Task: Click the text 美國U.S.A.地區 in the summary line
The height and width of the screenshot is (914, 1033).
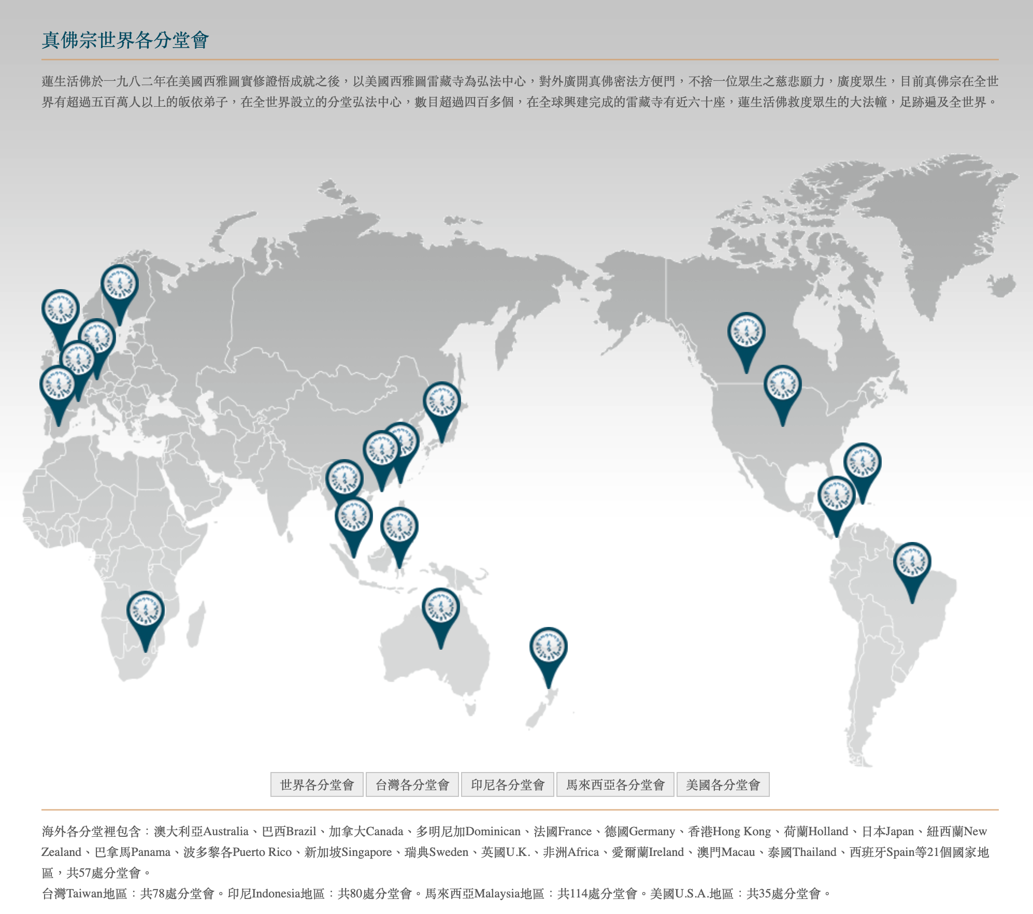Action: [x=692, y=893]
